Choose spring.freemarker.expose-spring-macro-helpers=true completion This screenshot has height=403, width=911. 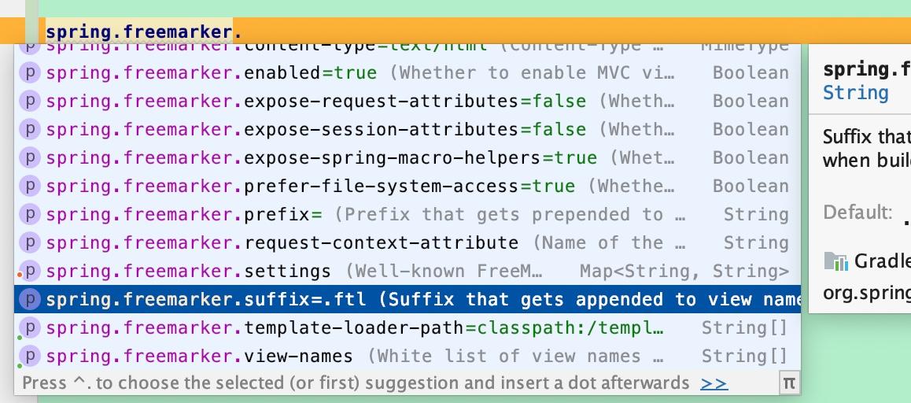pyautogui.click(x=408, y=157)
